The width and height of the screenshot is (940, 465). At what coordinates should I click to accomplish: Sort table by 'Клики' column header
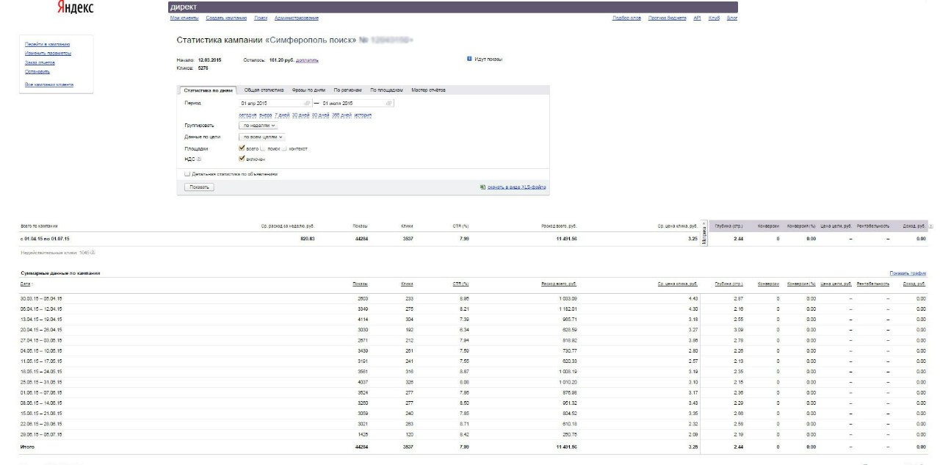(x=407, y=284)
